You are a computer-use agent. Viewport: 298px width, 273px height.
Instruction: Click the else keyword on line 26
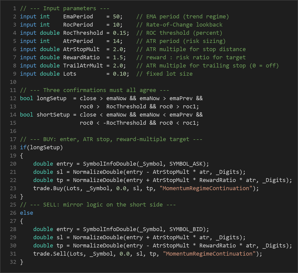27,213
